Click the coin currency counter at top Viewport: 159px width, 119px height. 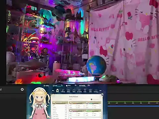point(46,86)
